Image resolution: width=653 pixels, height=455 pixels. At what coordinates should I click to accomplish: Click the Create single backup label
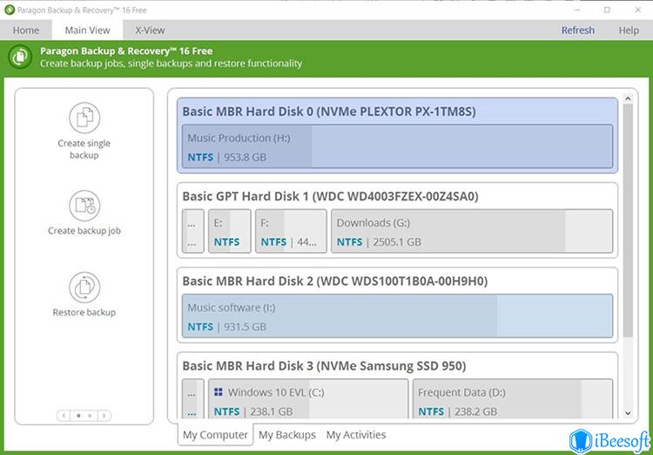tap(84, 149)
